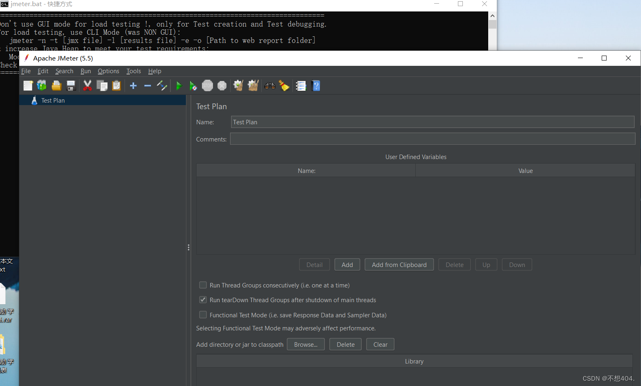Open the File menu
Viewport: 641px width, 386px height.
26,71
